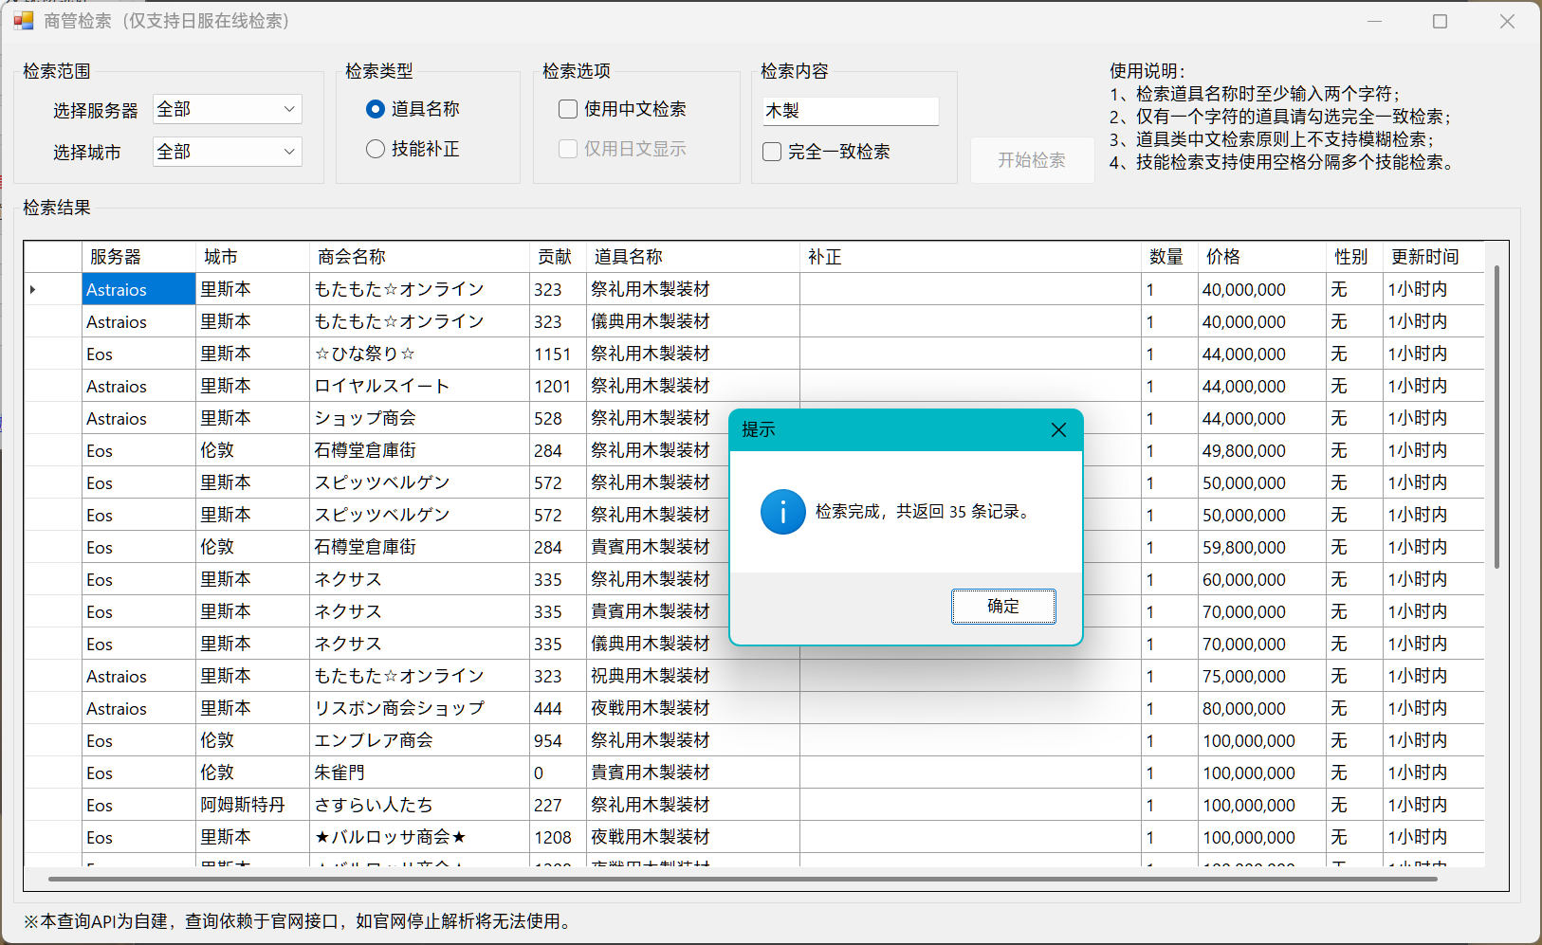Click the app icon in the title bar
This screenshot has height=945, width=1542.
24,21
